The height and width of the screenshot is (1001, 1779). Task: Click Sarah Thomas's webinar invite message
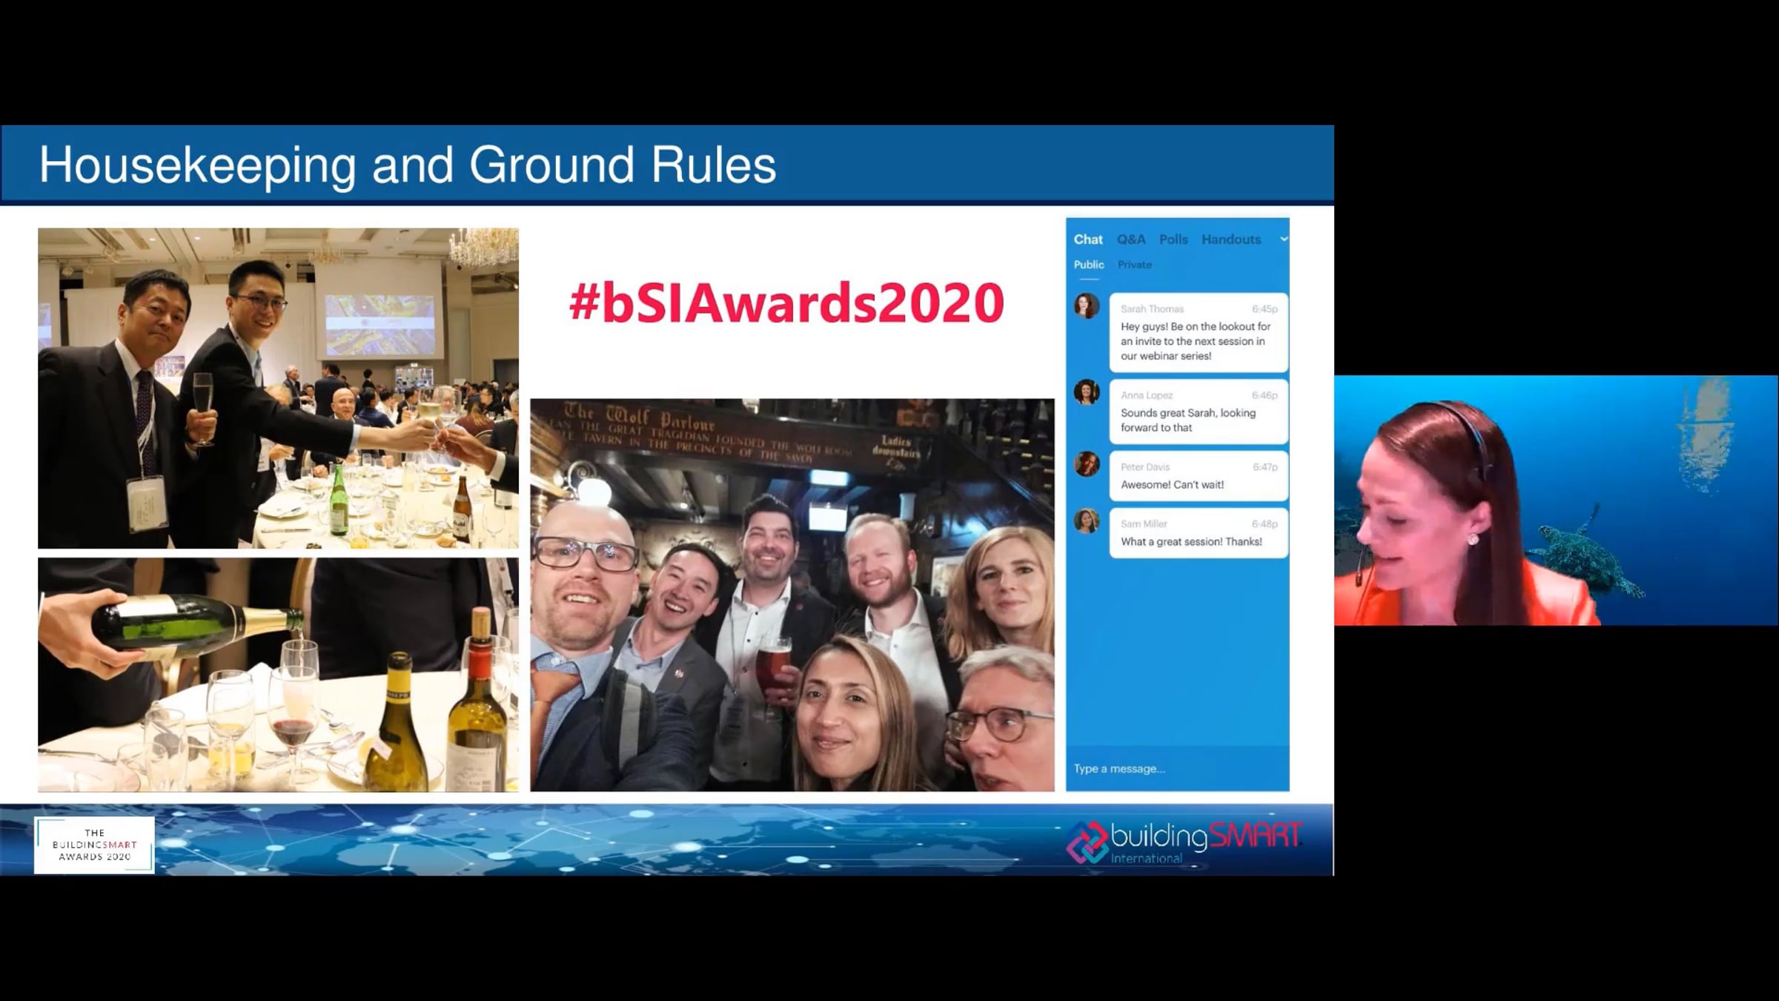click(1199, 333)
